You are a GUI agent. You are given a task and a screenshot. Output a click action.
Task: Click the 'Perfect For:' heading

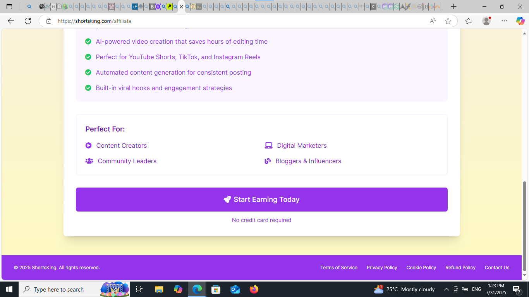coord(105,129)
